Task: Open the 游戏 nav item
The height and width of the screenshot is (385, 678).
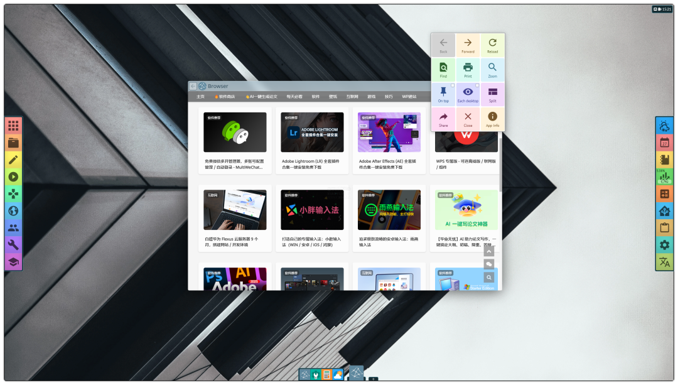Action: click(372, 97)
